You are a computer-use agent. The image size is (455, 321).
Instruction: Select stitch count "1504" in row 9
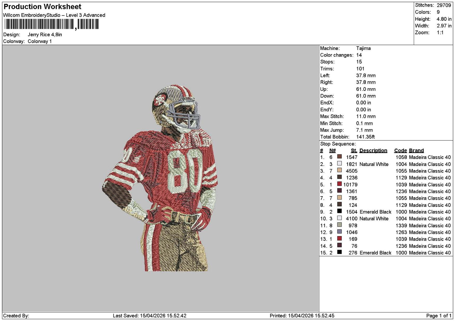point(352,212)
